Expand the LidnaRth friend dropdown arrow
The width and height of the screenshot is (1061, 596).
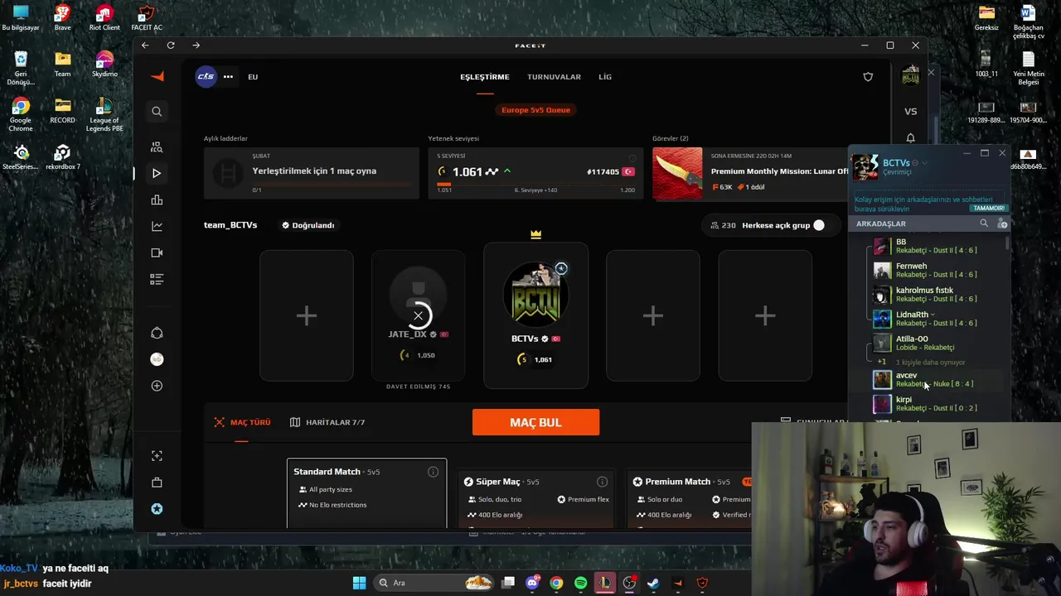933,315
